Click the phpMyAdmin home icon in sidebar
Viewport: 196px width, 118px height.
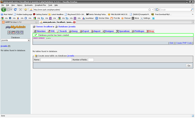(x=9, y=32)
